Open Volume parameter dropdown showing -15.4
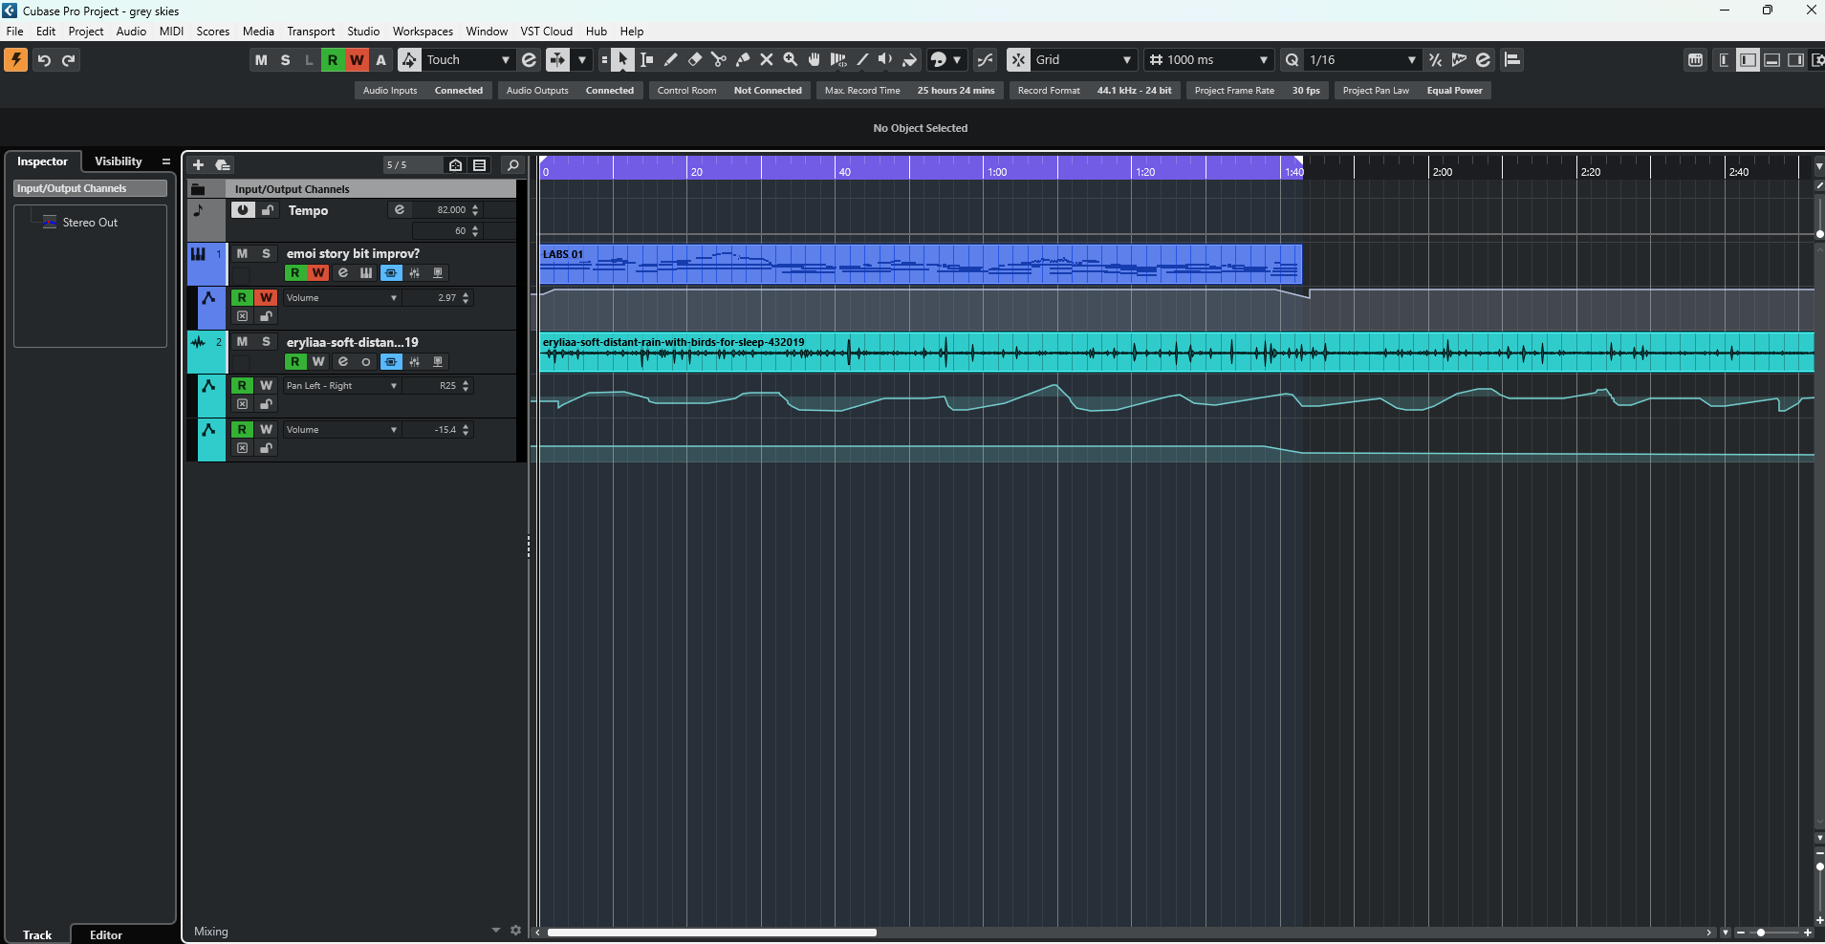The width and height of the screenshot is (1825, 944). click(x=341, y=430)
